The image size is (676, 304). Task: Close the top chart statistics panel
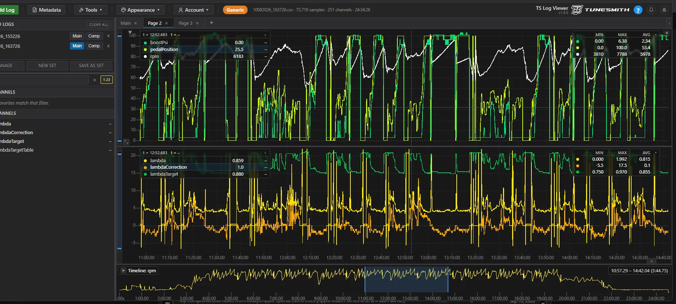667,33
